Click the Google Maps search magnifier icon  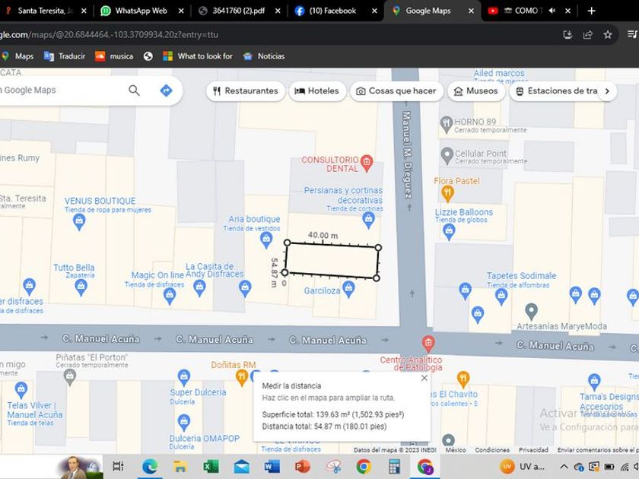click(x=134, y=90)
